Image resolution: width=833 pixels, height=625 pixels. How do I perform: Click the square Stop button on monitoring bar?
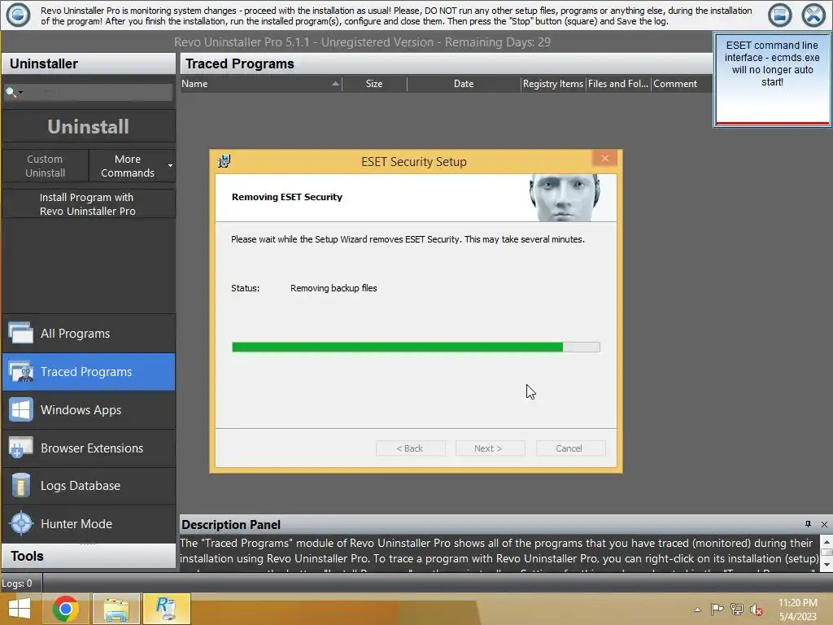point(780,15)
